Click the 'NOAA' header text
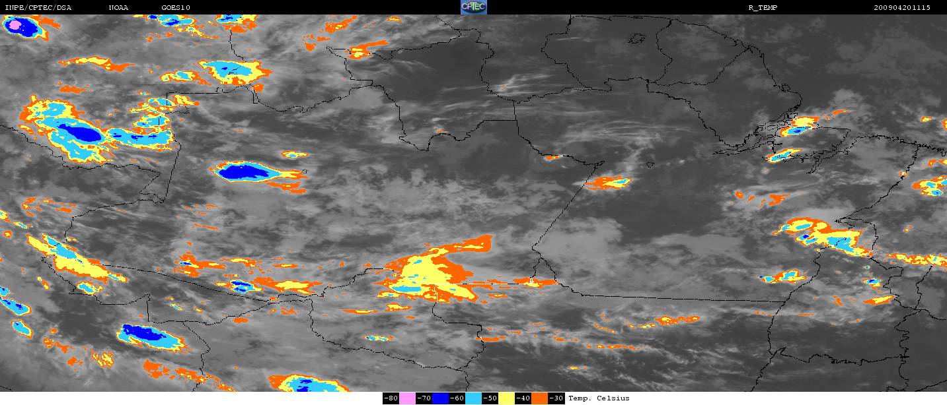This screenshot has height=405, width=947. 119,7
